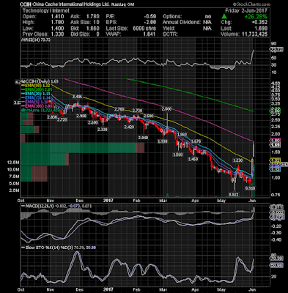This screenshot has height=293, width=288.
Task: Click the green up-arrow change indicator
Action: 224,17
